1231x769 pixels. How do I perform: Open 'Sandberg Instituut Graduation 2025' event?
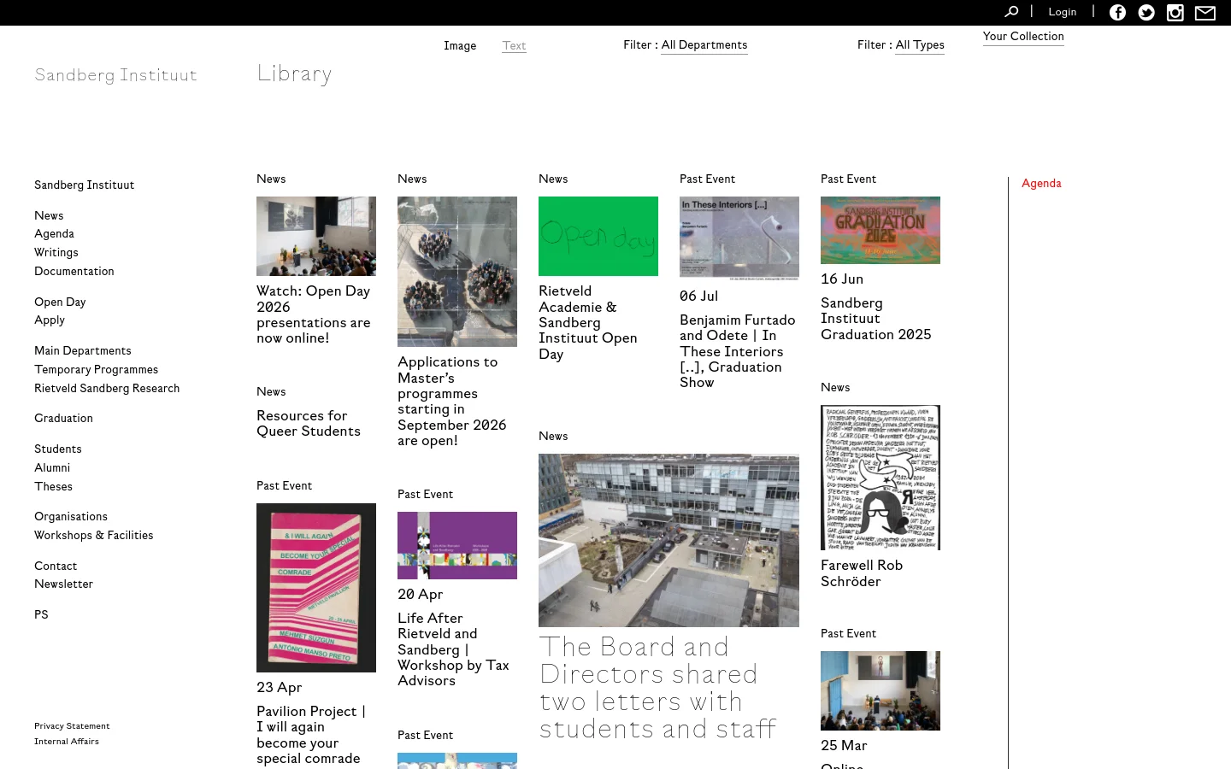[876, 319]
